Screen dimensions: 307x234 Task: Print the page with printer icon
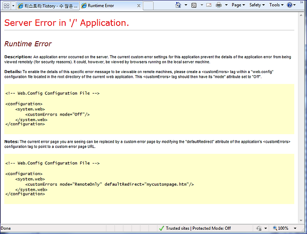pos(218,5)
